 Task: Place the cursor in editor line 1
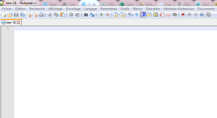tap(116, 28)
